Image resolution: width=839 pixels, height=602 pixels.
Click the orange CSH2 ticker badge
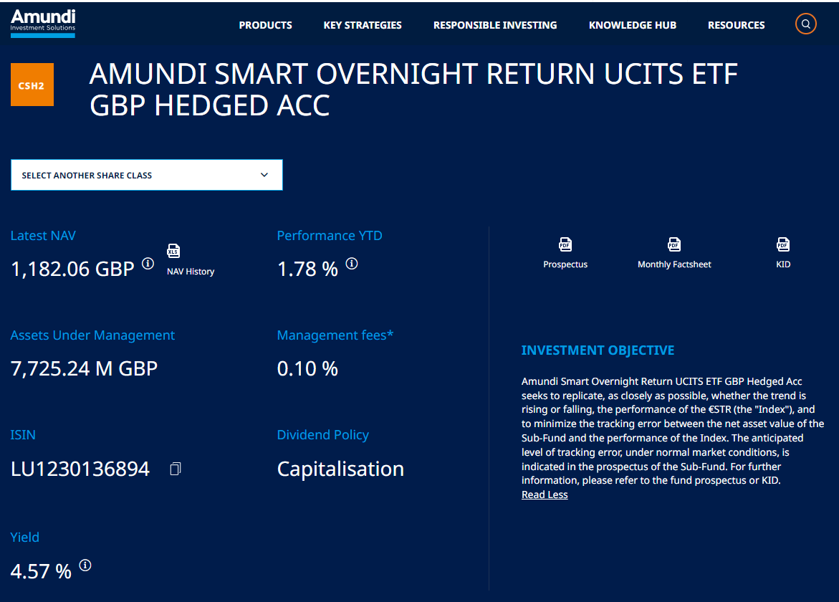pos(32,85)
